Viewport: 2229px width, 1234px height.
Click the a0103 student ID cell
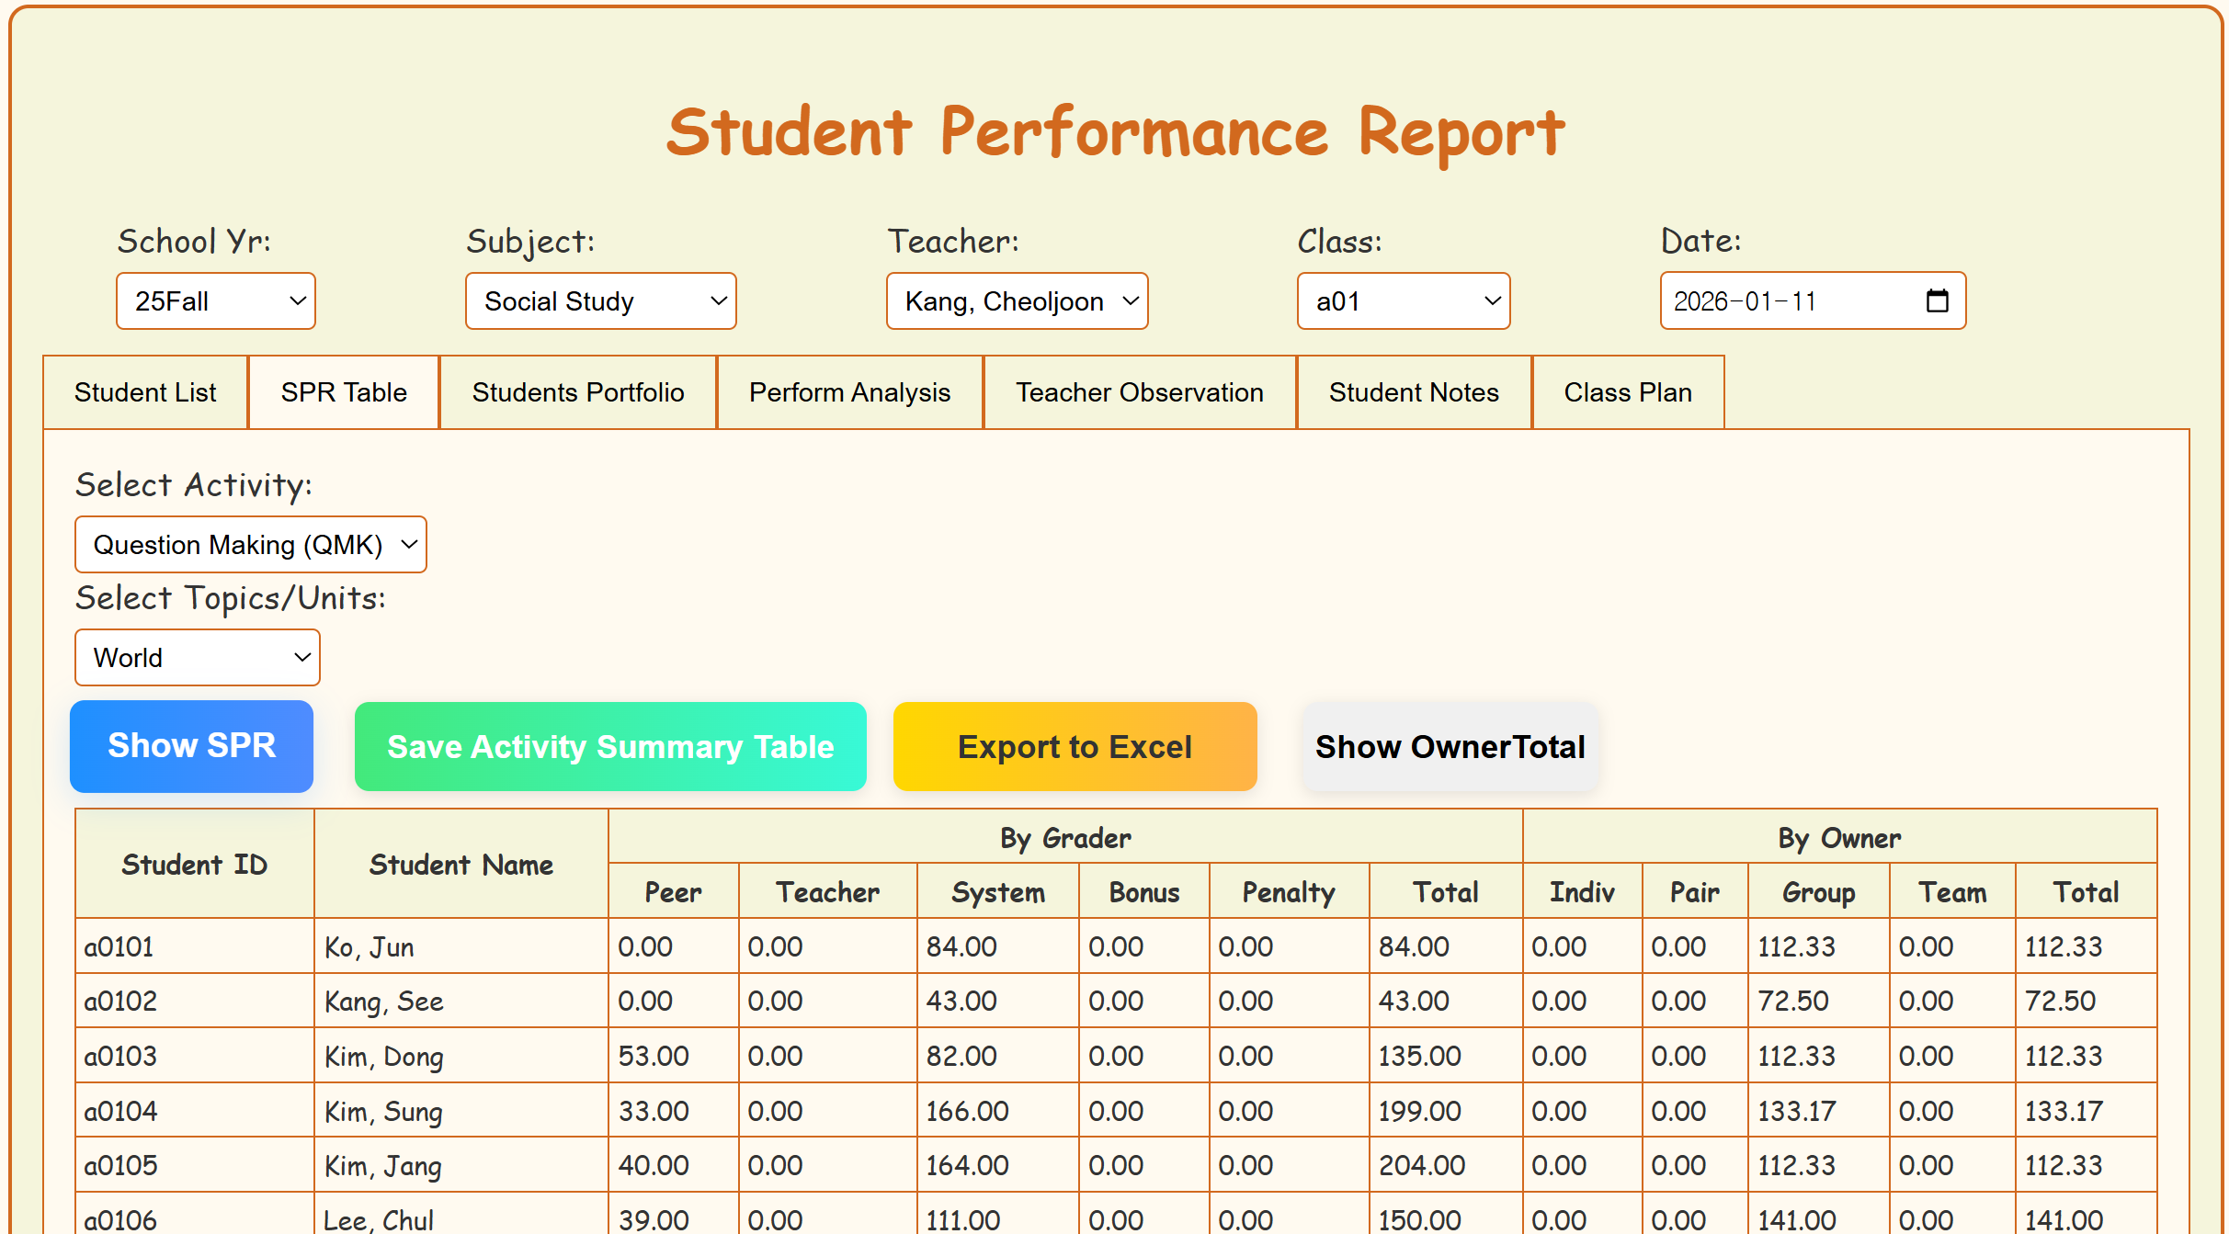coord(194,1055)
